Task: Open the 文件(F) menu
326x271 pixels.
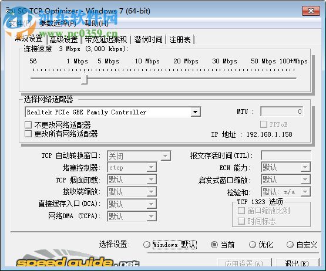Action: [20, 23]
